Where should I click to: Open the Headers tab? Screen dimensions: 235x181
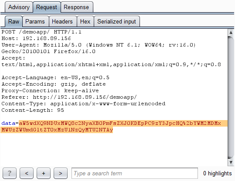(x=63, y=21)
